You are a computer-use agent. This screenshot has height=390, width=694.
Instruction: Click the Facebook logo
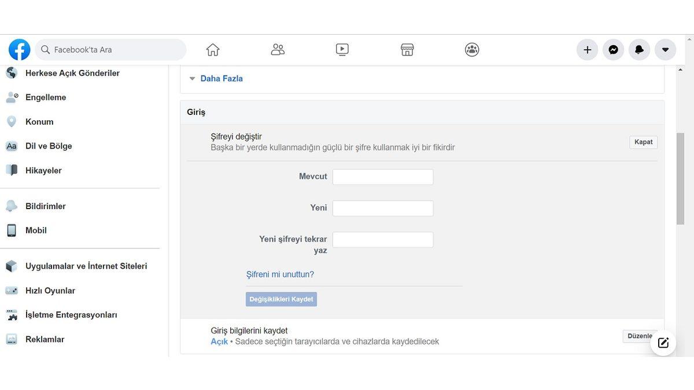point(19,49)
